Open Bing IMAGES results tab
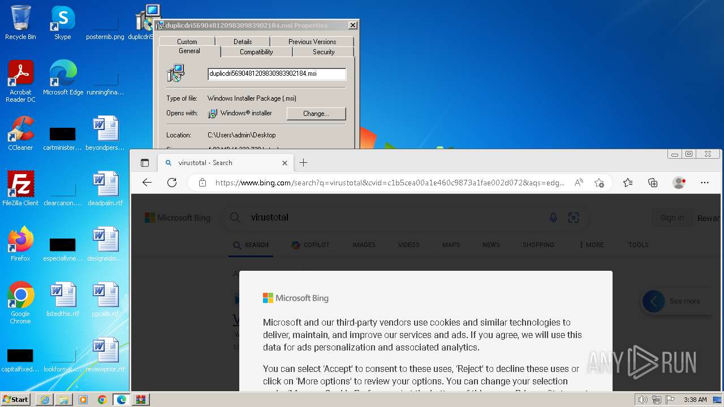This screenshot has width=724, height=407. tap(364, 245)
